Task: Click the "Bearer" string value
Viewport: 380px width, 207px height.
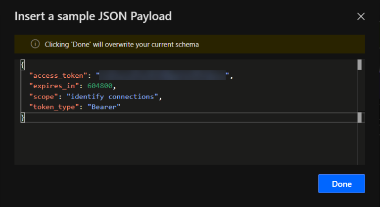Action: (104, 107)
